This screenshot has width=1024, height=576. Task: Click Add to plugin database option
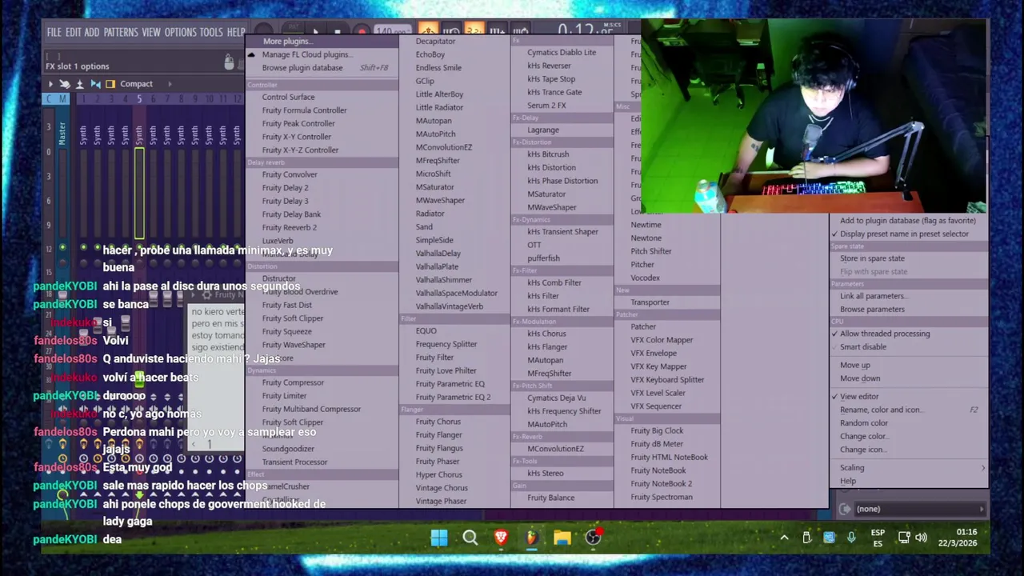910,221
